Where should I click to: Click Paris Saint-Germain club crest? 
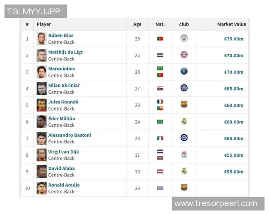click(184, 72)
